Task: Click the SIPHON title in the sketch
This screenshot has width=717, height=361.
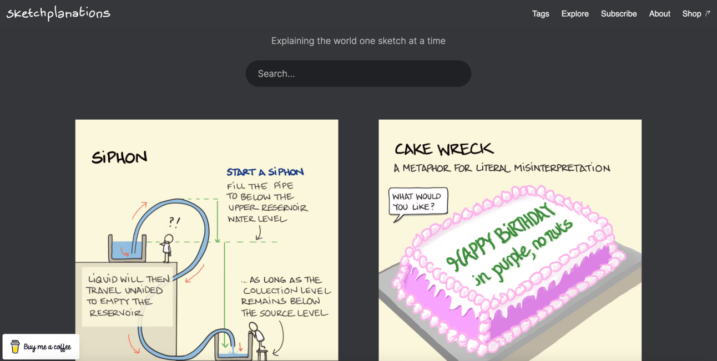Action: [119, 157]
